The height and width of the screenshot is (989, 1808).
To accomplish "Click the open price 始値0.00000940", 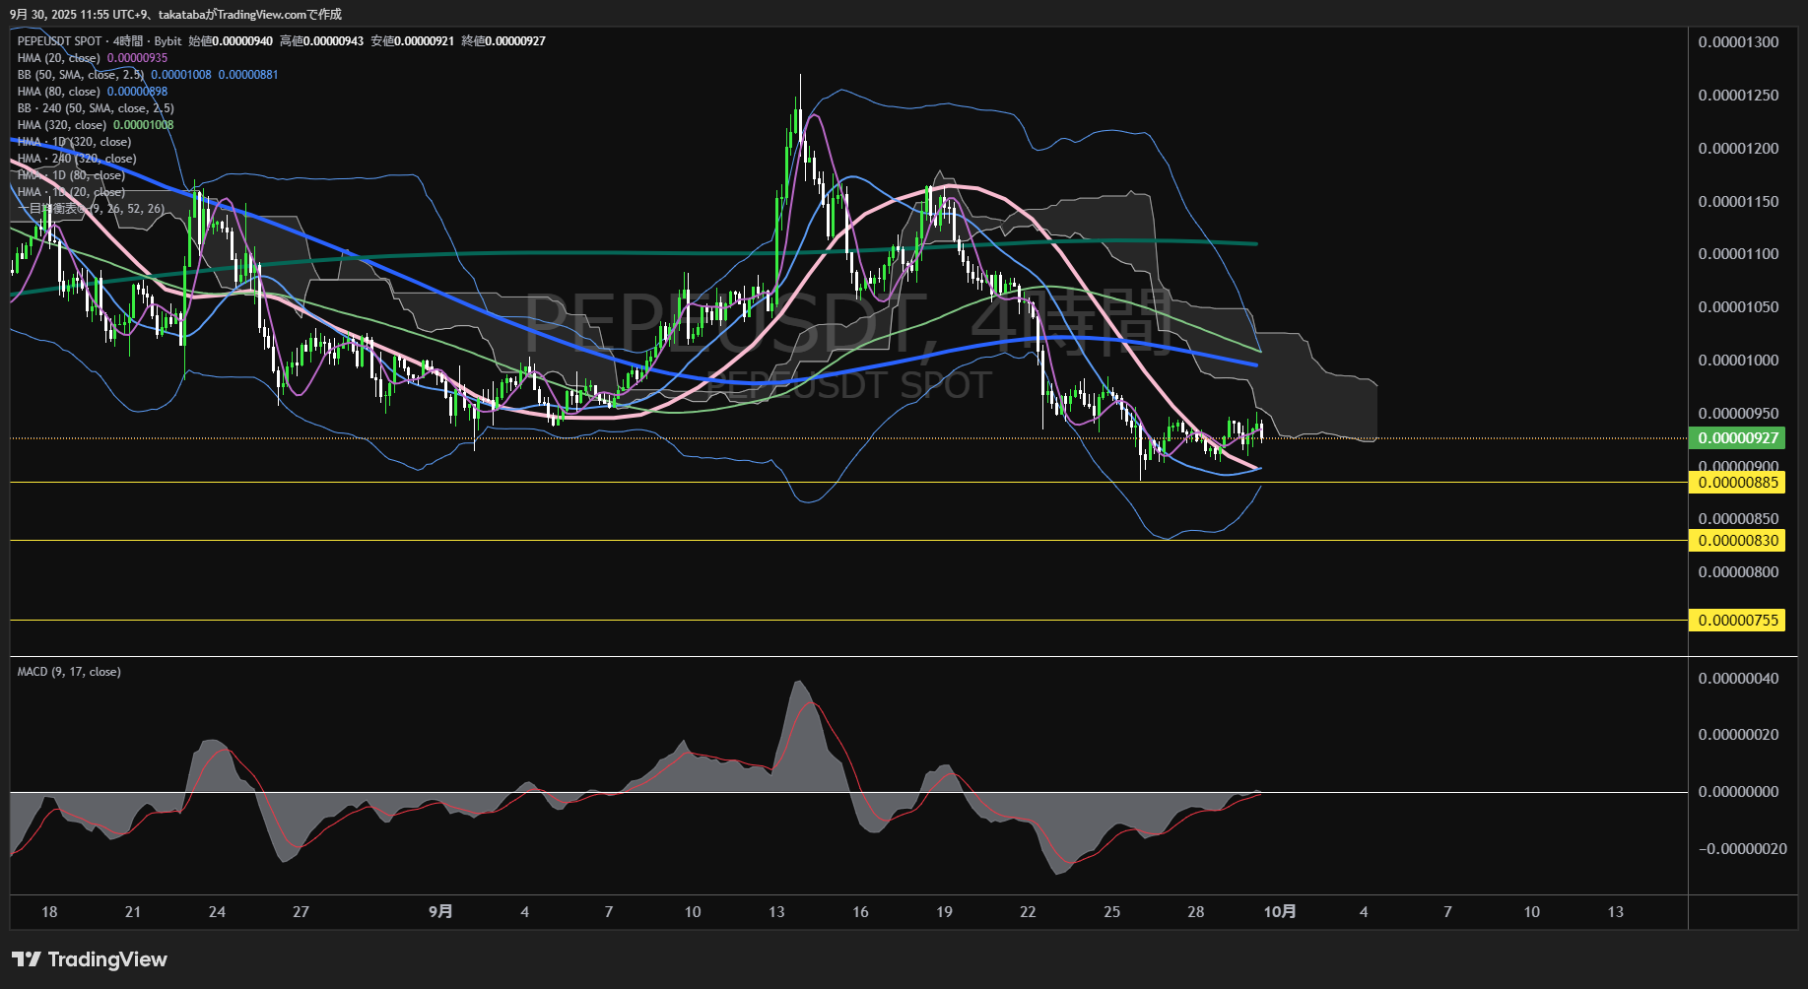I will click(x=231, y=41).
